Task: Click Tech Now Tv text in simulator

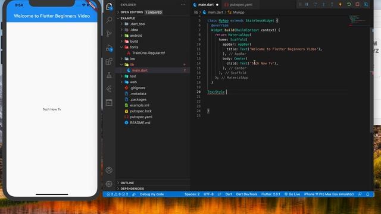Action: [52, 109]
